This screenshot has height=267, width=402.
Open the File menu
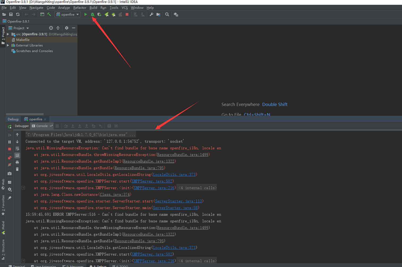(x=4, y=8)
